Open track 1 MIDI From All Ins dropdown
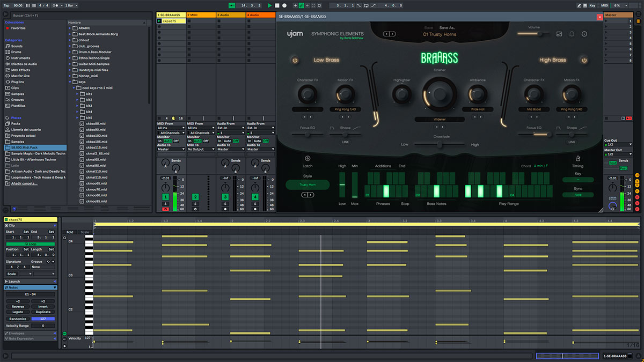Viewport: 644px width, 362px height. click(171, 128)
